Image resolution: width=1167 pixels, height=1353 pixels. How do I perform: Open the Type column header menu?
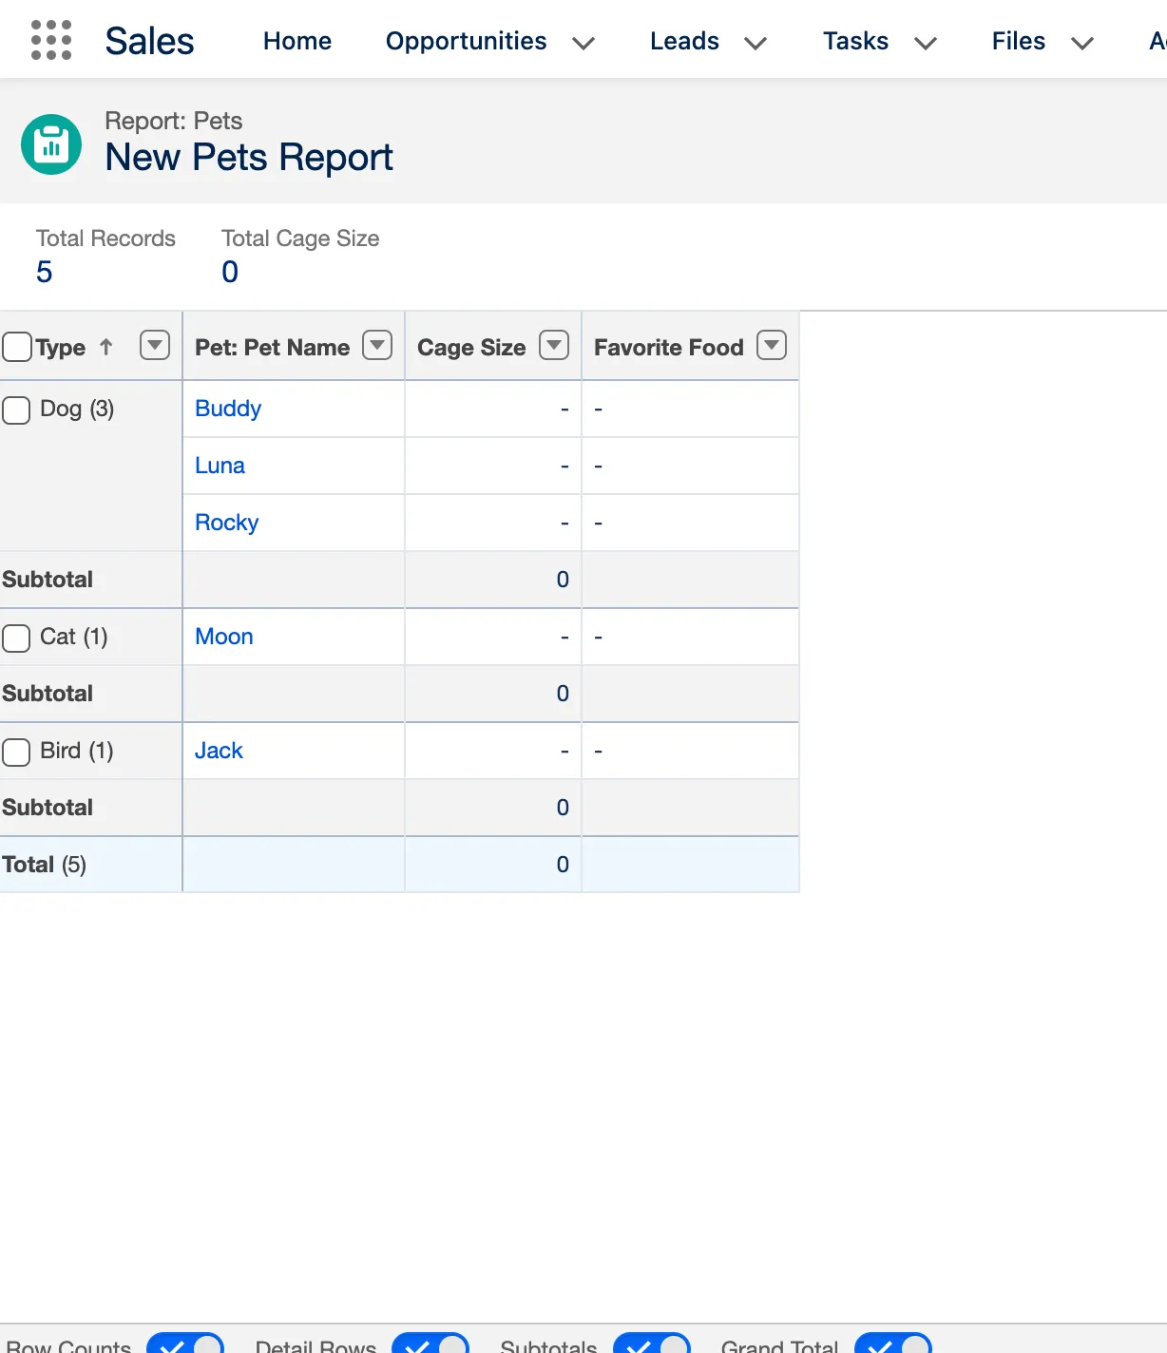point(154,346)
